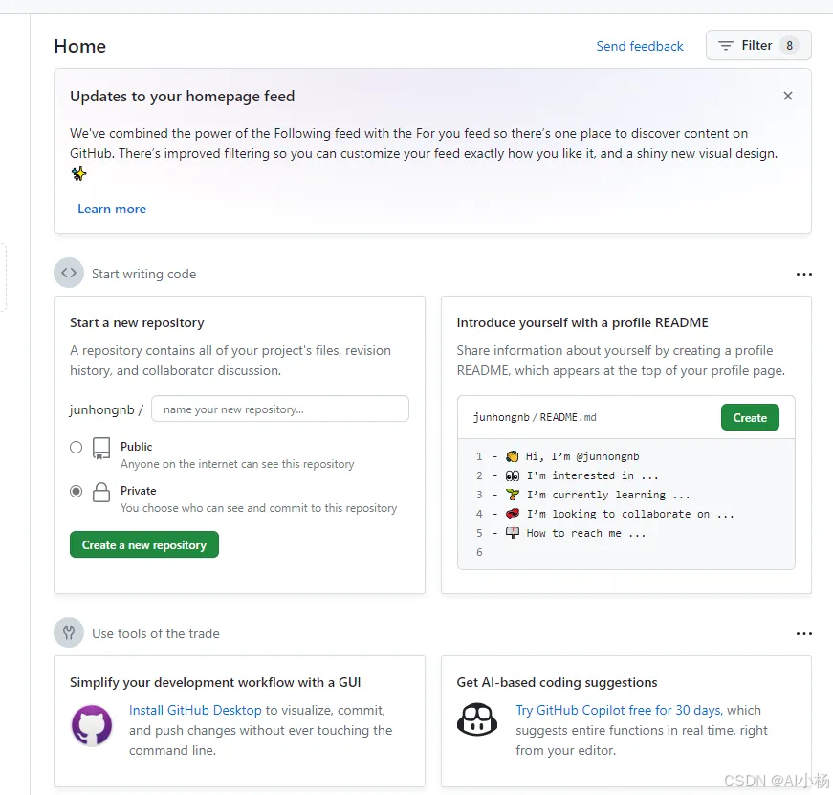The image size is (833, 795).
Task: Click the 'Start a new repository' card title
Action: tap(137, 322)
